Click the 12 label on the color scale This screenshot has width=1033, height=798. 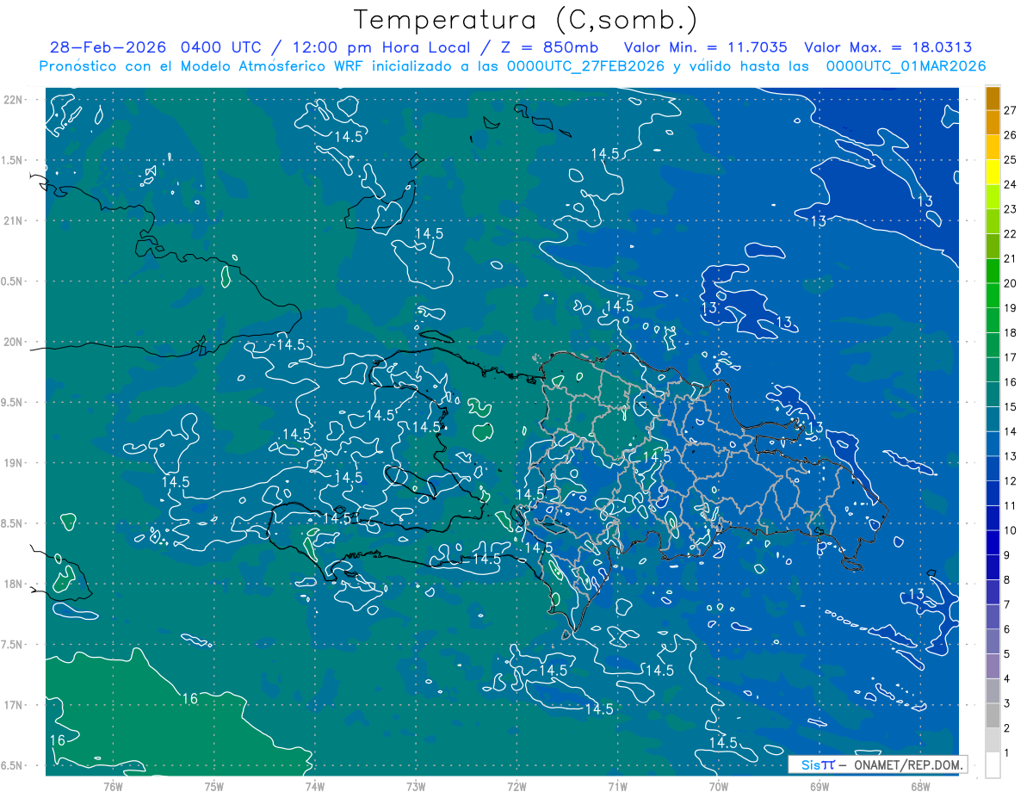click(1011, 480)
